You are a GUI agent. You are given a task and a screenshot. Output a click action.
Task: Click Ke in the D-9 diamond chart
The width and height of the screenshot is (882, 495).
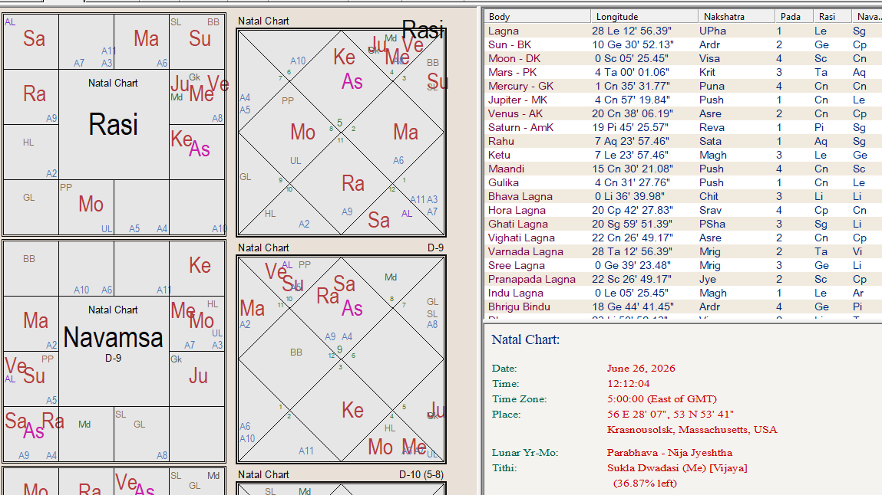pos(352,410)
